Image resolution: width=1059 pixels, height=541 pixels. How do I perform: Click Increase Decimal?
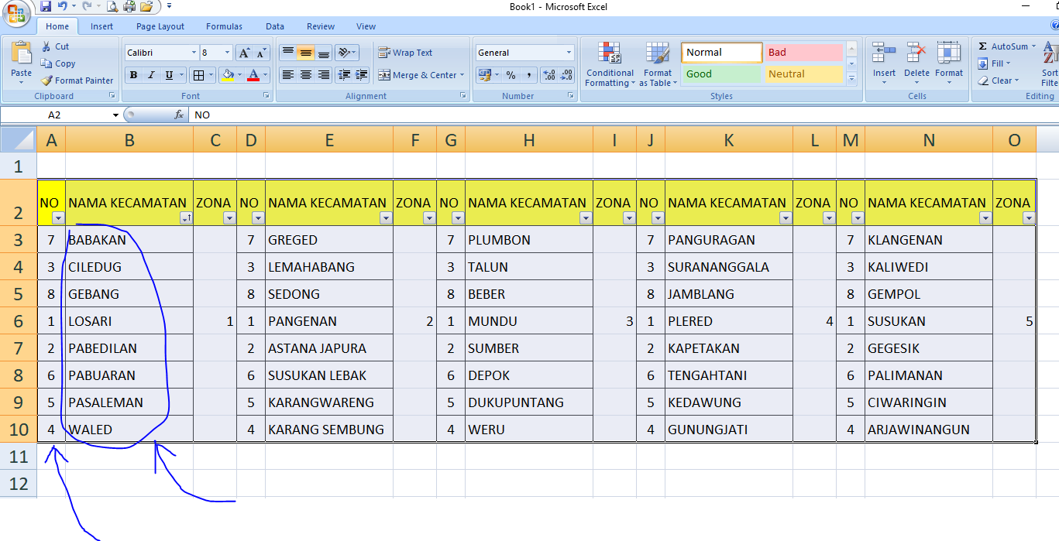click(x=549, y=75)
